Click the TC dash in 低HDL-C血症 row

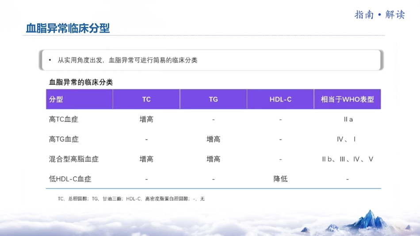point(146,180)
